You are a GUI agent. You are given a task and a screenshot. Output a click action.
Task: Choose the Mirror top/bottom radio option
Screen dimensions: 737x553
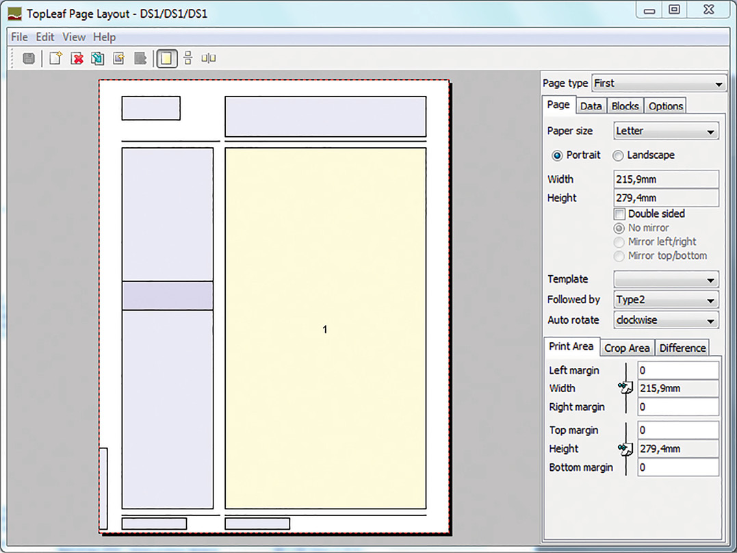click(x=619, y=256)
